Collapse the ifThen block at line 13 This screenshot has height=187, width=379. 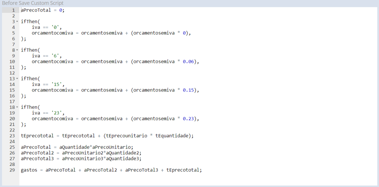click(x=17, y=79)
